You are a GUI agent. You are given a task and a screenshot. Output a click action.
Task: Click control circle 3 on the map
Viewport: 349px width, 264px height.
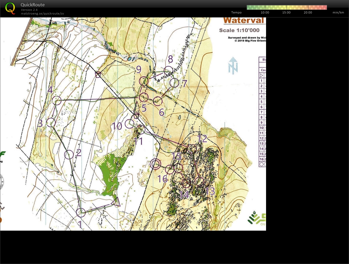[x=51, y=123]
